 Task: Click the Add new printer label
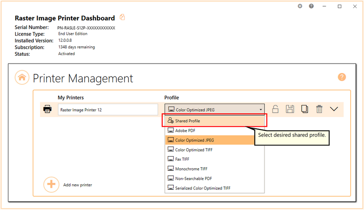tap(77, 185)
